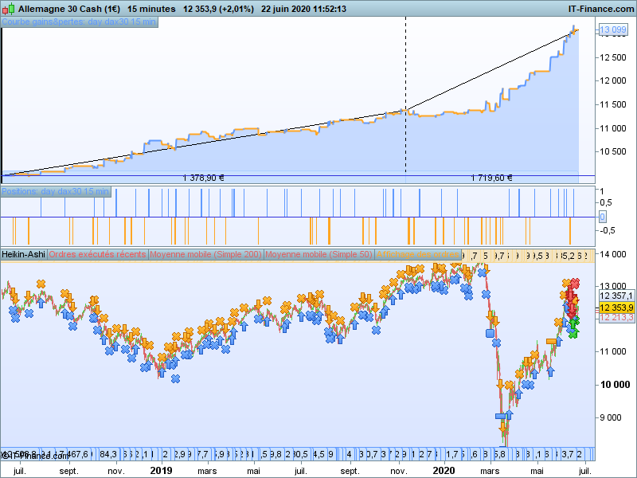Select the green cross marker under green arrow
The image size is (637, 478).
[x=573, y=334]
